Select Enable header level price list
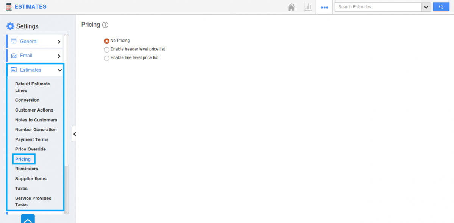 point(106,50)
